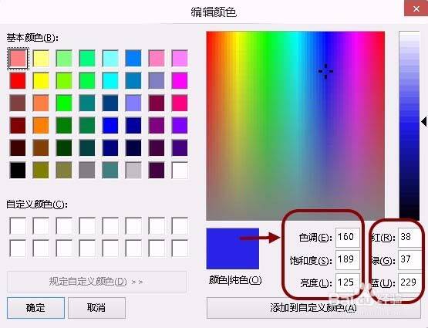This screenshot has height=328, width=428.
Task: Select the red basic color swatch
Action: pyautogui.click(x=18, y=80)
